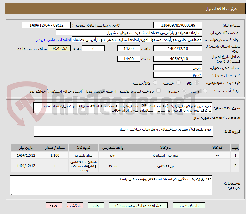Click the response deadline date 1404/12/10
The width and height of the screenshot is (246, 214).
click(178, 48)
